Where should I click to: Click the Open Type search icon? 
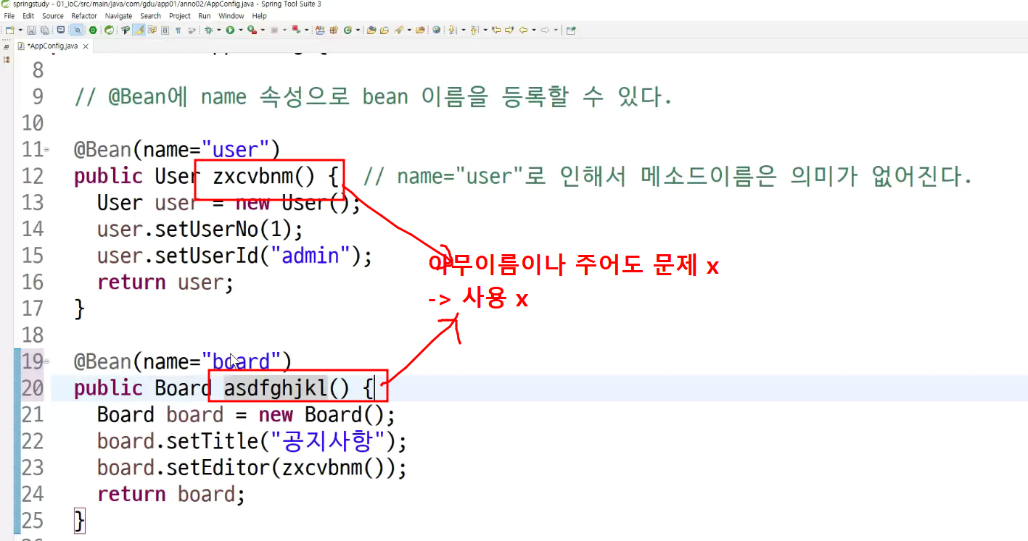126,30
